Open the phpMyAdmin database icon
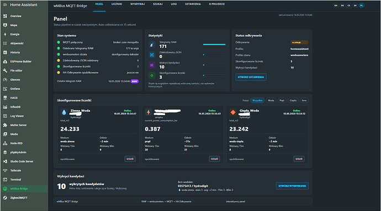 5,152
